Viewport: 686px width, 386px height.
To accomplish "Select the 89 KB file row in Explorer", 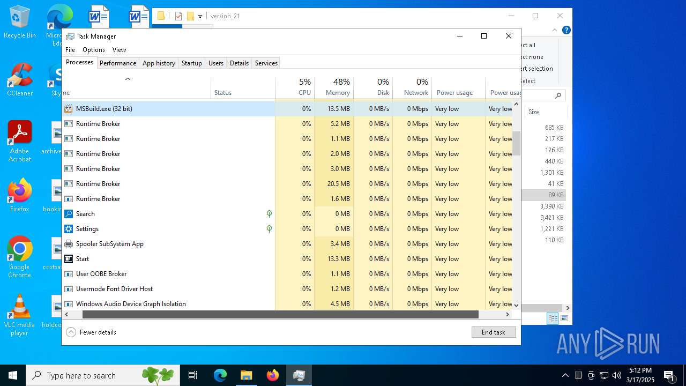I will click(x=543, y=195).
